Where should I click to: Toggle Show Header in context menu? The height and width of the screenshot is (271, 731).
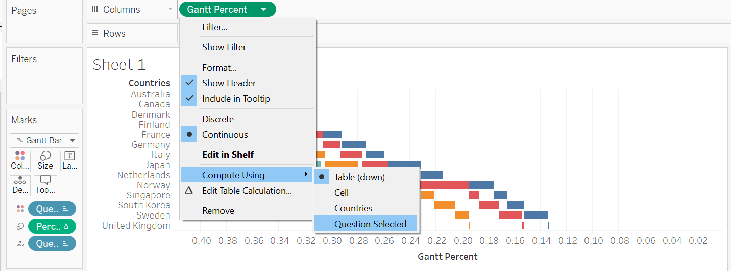pos(229,83)
